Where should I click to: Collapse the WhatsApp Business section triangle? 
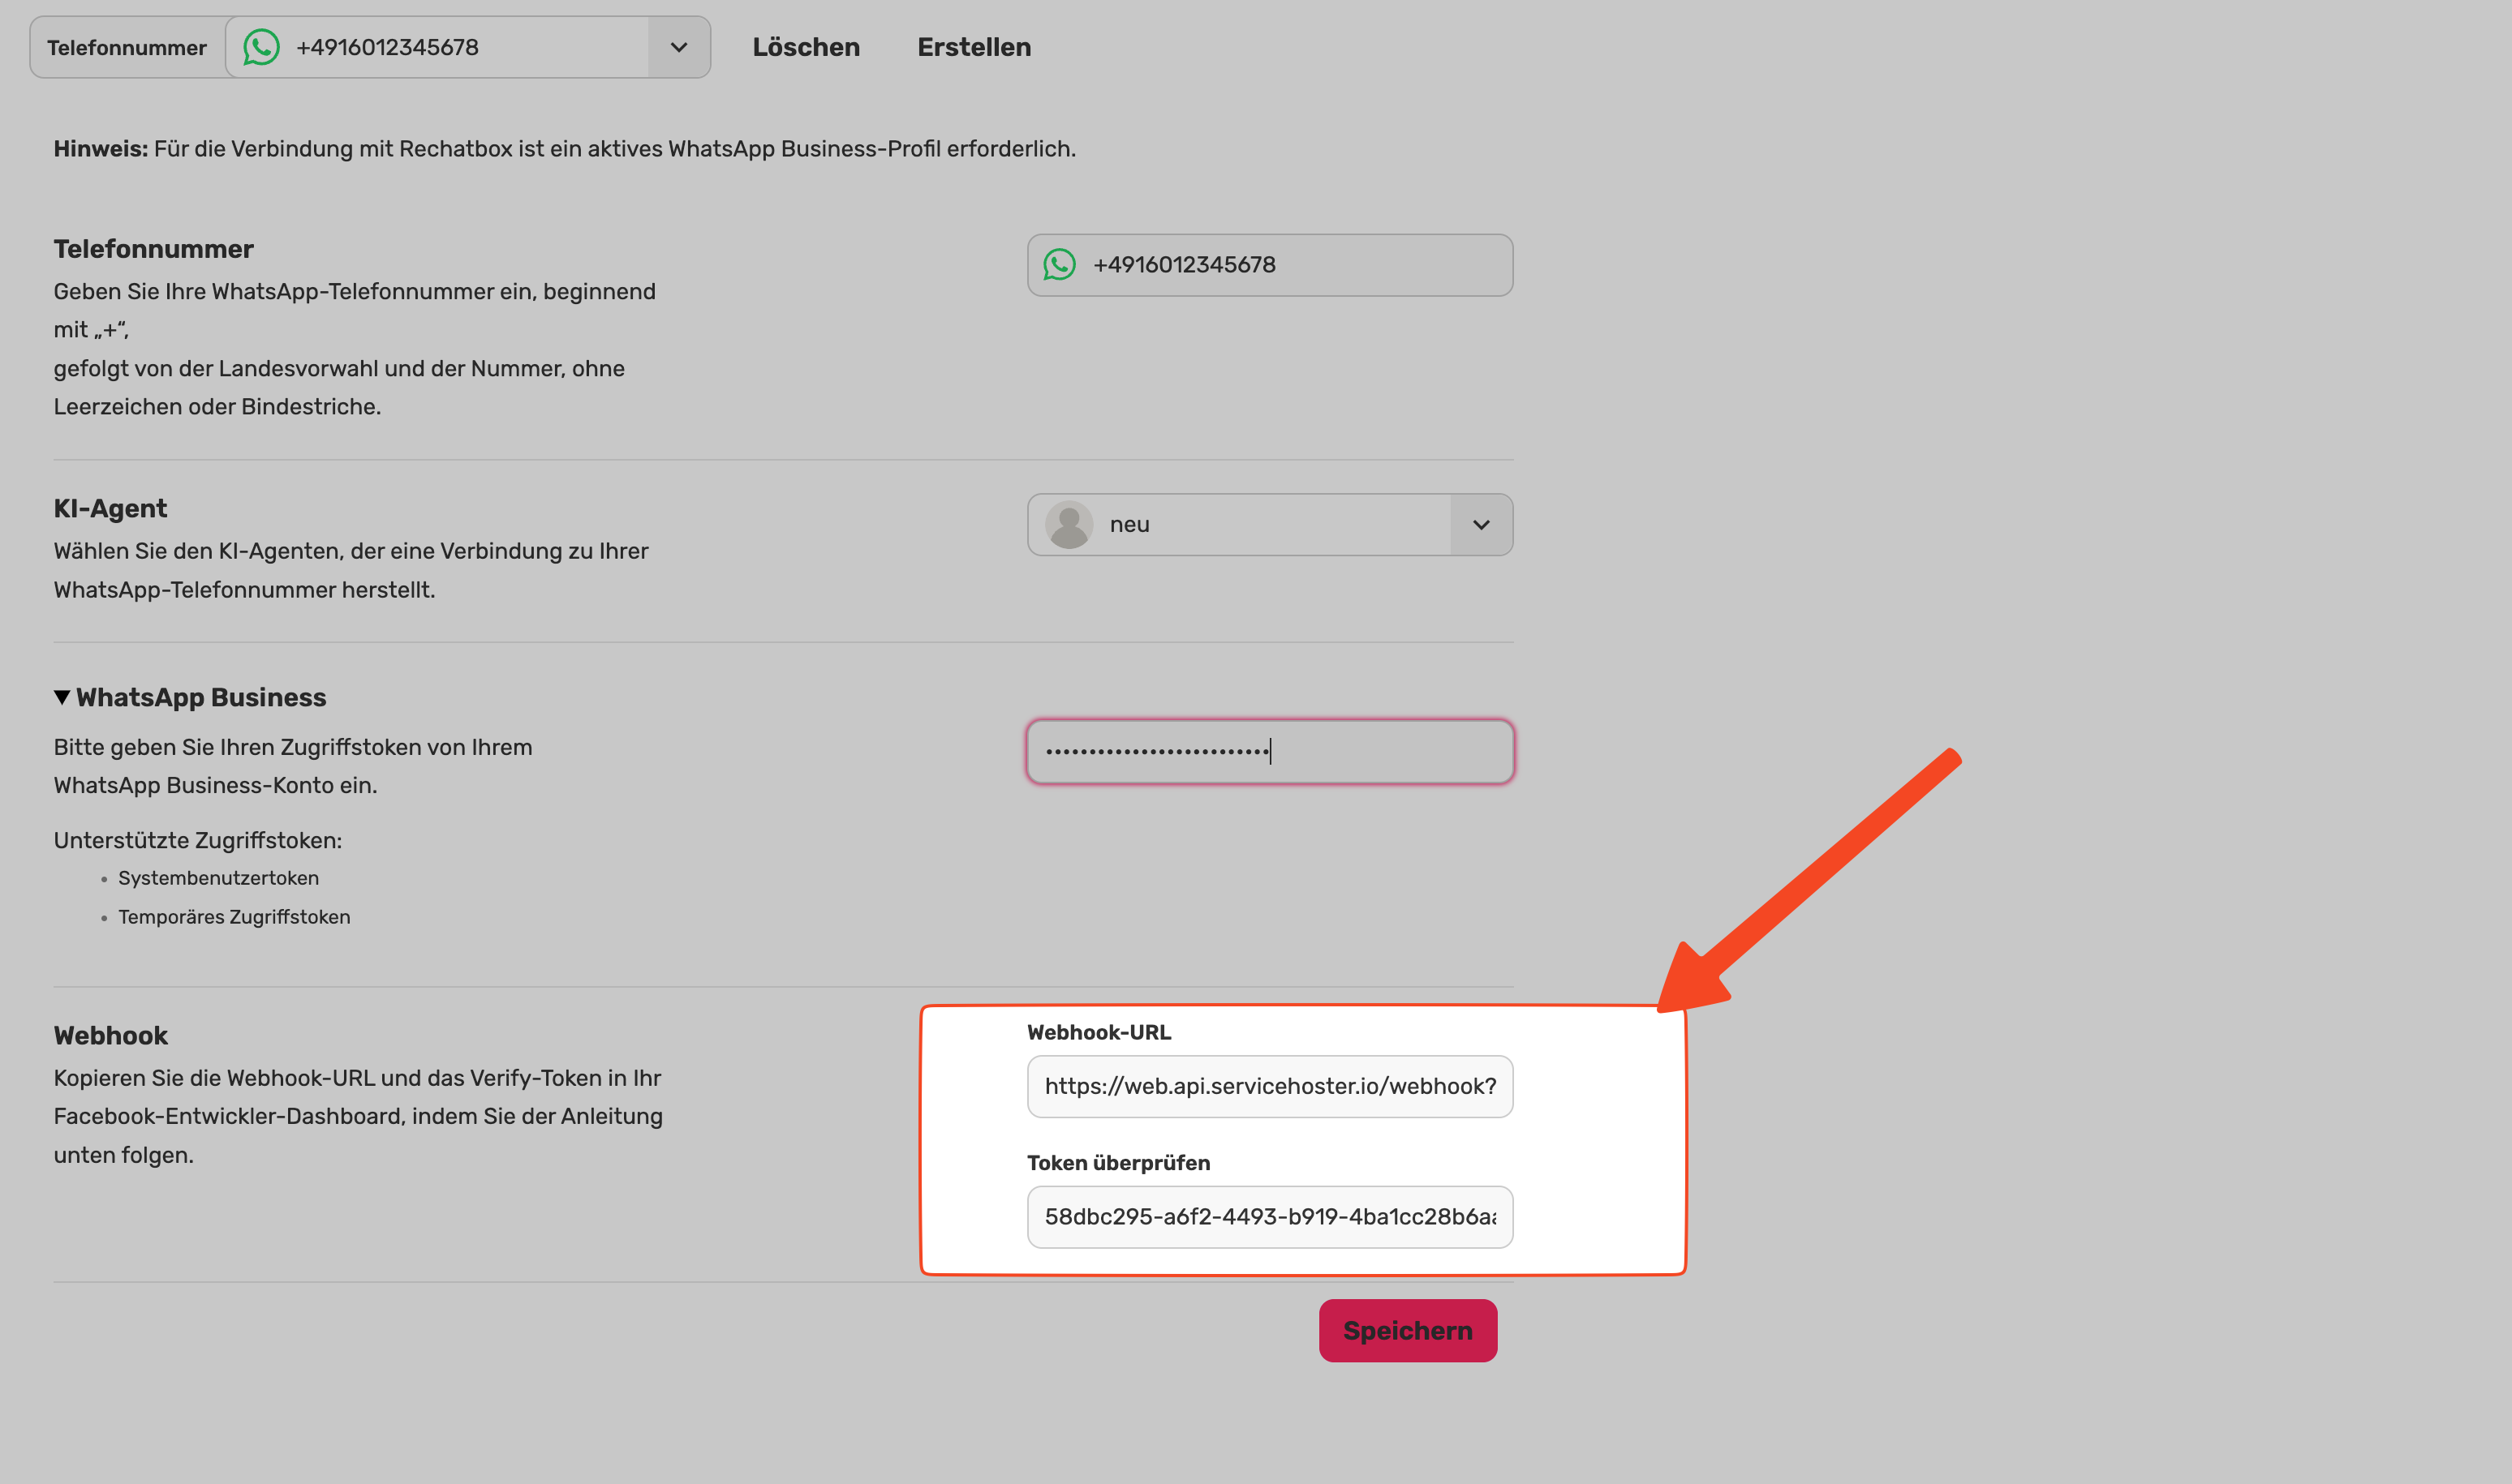tap(62, 697)
